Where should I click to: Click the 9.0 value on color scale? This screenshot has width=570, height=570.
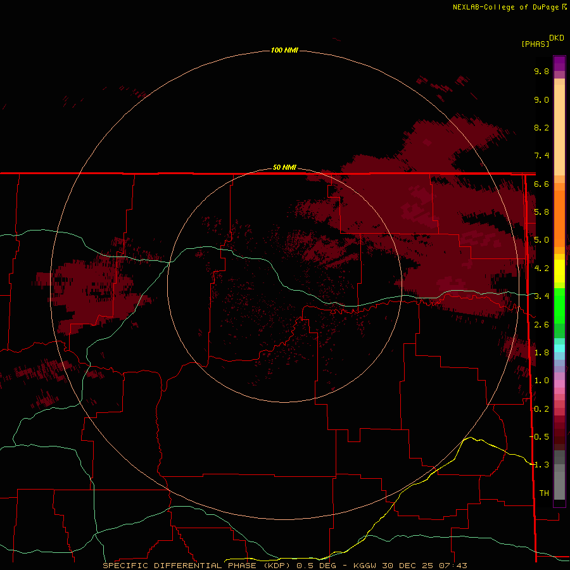pos(541,99)
